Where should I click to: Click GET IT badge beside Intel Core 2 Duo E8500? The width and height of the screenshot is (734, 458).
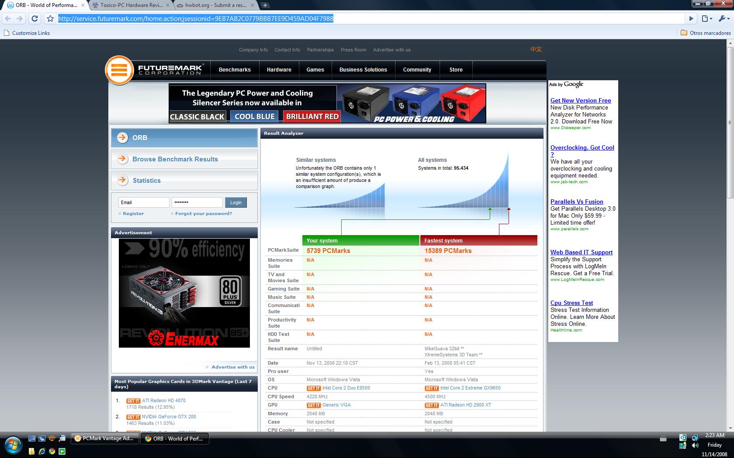click(x=314, y=388)
